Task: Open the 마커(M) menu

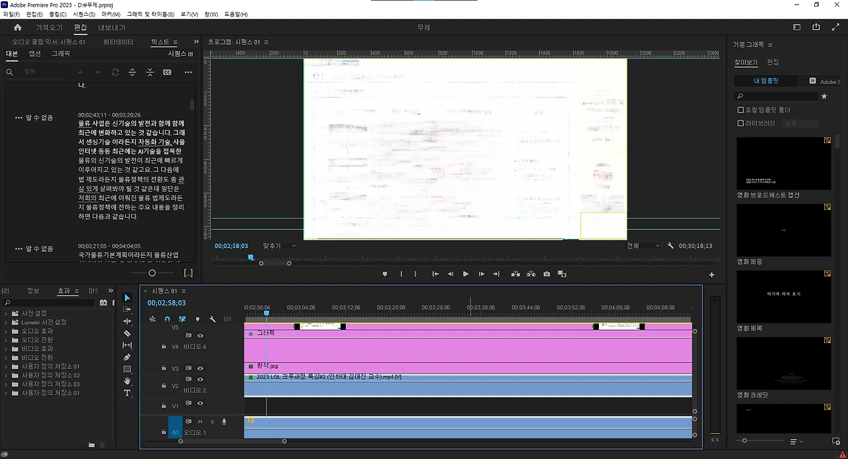Action: pos(111,14)
